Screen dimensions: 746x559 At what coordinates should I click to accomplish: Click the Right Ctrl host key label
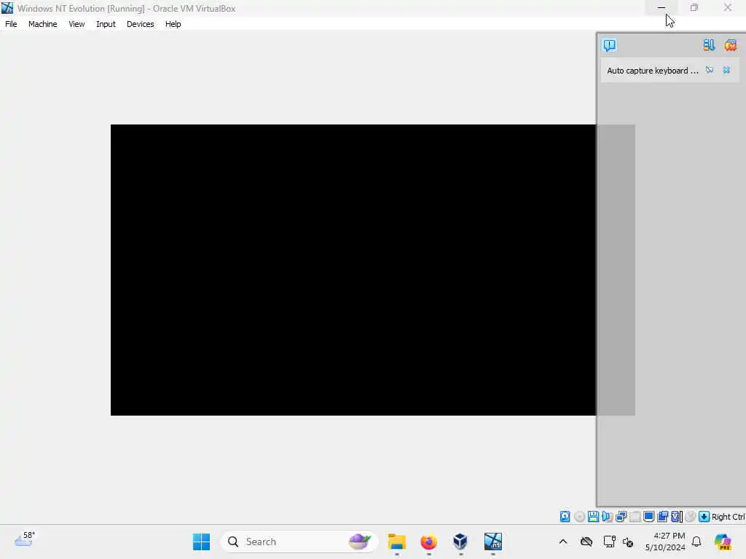click(729, 517)
